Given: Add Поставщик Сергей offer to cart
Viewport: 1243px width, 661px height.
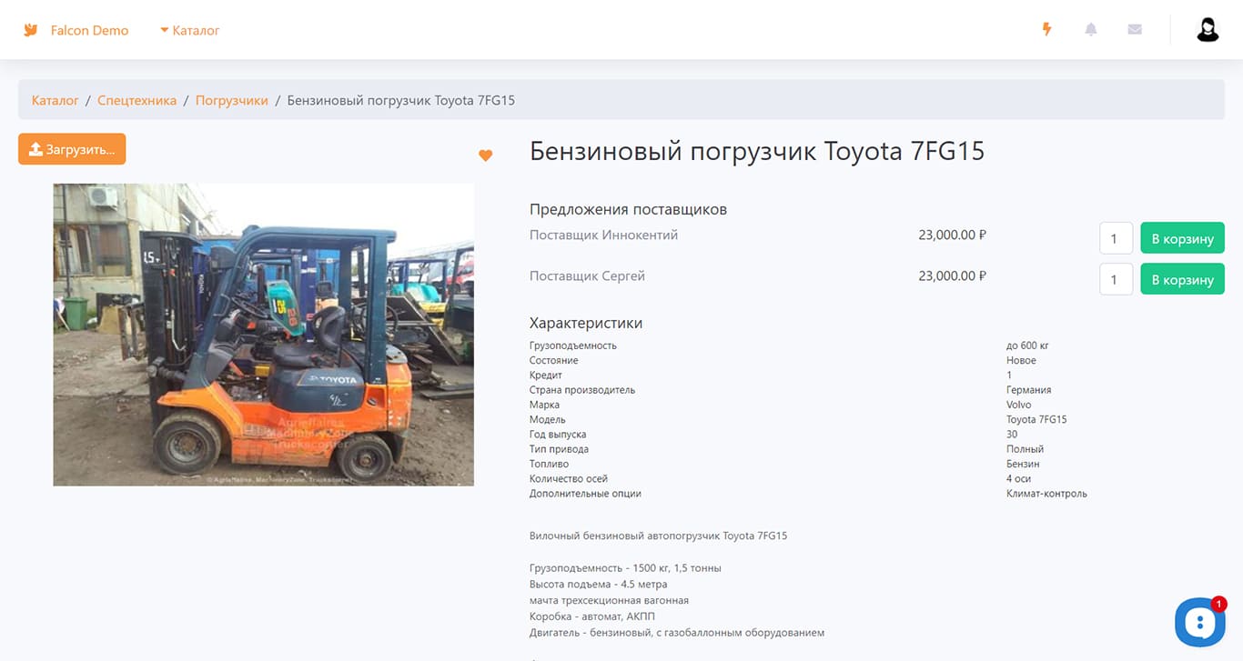Looking at the screenshot, I should (x=1182, y=279).
